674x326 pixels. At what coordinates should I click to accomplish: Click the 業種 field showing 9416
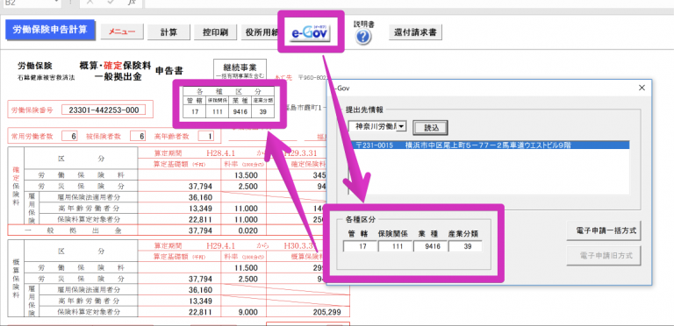[430, 246]
